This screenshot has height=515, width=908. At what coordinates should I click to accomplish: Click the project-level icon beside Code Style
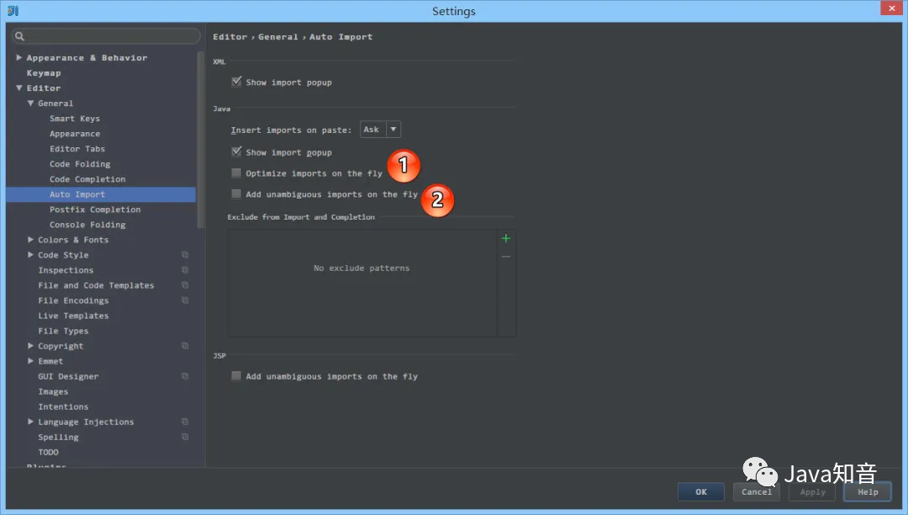coord(185,255)
